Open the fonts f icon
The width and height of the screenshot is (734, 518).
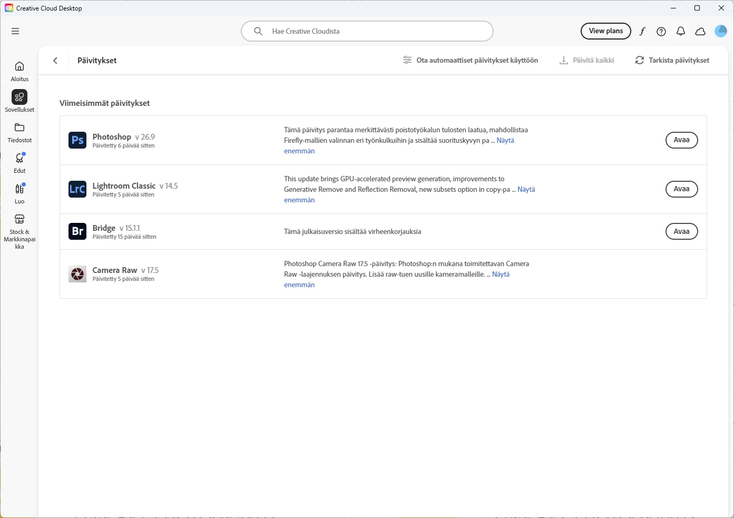click(x=642, y=32)
